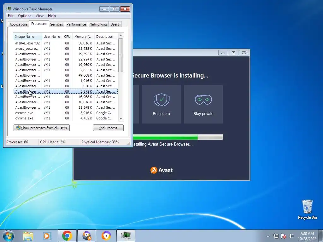The image size is (323, 242).
Task: Sort processes by User Name column
Action: (52, 37)
